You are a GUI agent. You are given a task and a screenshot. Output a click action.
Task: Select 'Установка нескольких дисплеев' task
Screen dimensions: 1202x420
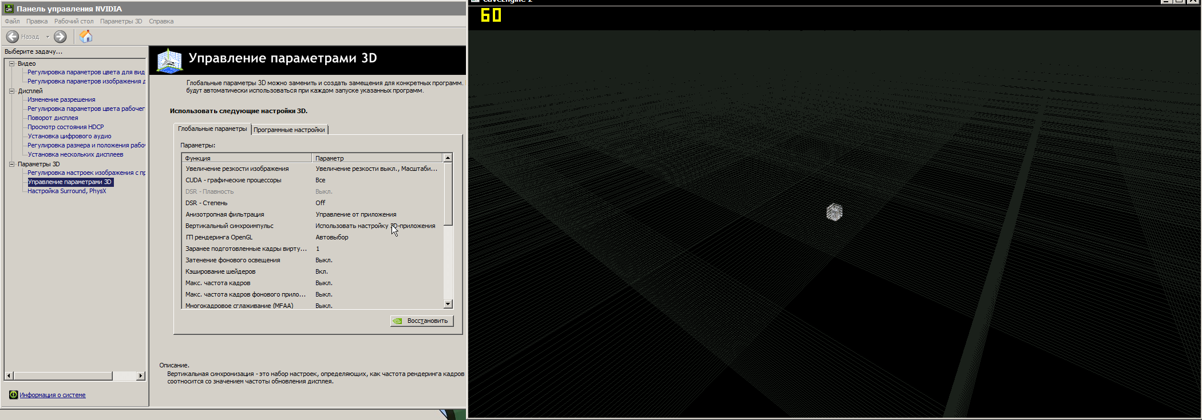pyautogui.click(x=76, y=154)
